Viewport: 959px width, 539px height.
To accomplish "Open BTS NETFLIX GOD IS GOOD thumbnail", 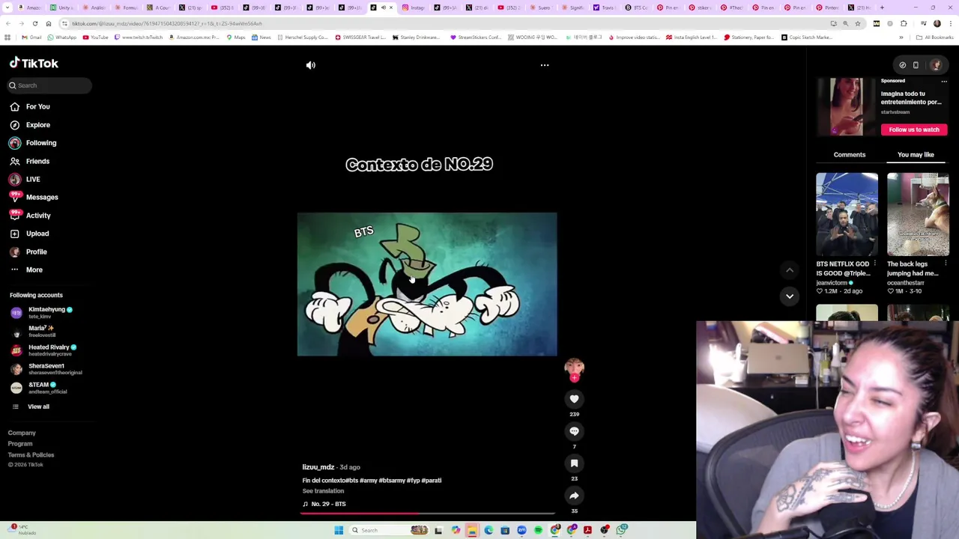I will coord(847,215).
